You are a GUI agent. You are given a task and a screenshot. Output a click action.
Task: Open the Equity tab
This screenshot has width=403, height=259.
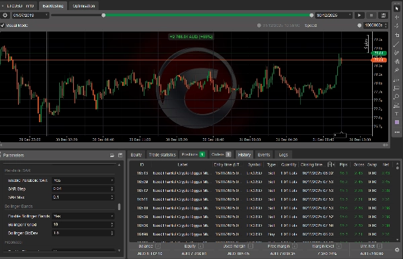136,154
